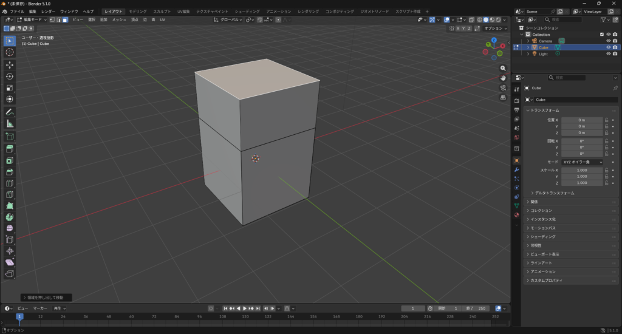Open the 編集モード mode dropdown
622x334 pixels.
[x=32, y=20]
